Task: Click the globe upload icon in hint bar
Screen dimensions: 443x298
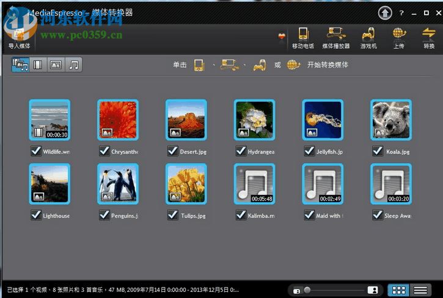Action: point(293,65)
